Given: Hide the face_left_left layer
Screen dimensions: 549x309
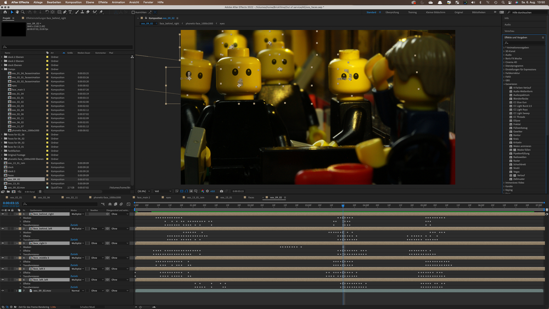Looking at the screenshot, I should point(3,280).
